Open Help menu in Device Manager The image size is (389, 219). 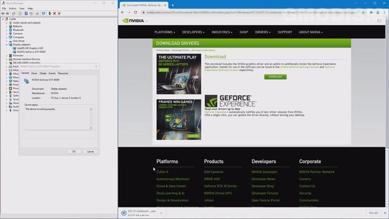tap(30, 9)
